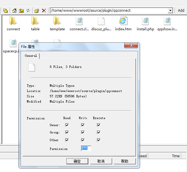Select the template folder icon
The height and width of the screenshot is (172, 187).
coord(57,21)
